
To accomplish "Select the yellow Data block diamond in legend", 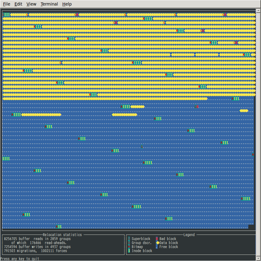I will (x=157, y=243).
